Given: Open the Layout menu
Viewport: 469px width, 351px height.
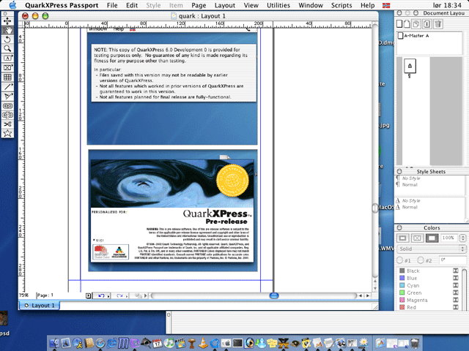Looking at the screenshot, I should tap(225, 5).
